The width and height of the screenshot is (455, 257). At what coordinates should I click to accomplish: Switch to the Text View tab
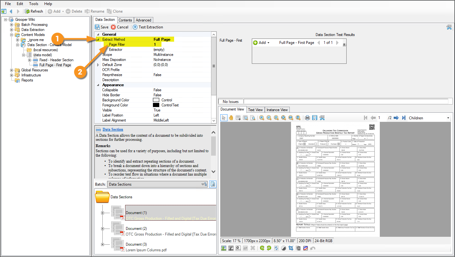(x=255, y=110)
